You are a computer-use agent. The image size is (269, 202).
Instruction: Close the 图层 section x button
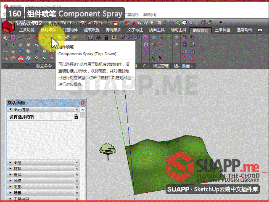click(x=77, y=162)
